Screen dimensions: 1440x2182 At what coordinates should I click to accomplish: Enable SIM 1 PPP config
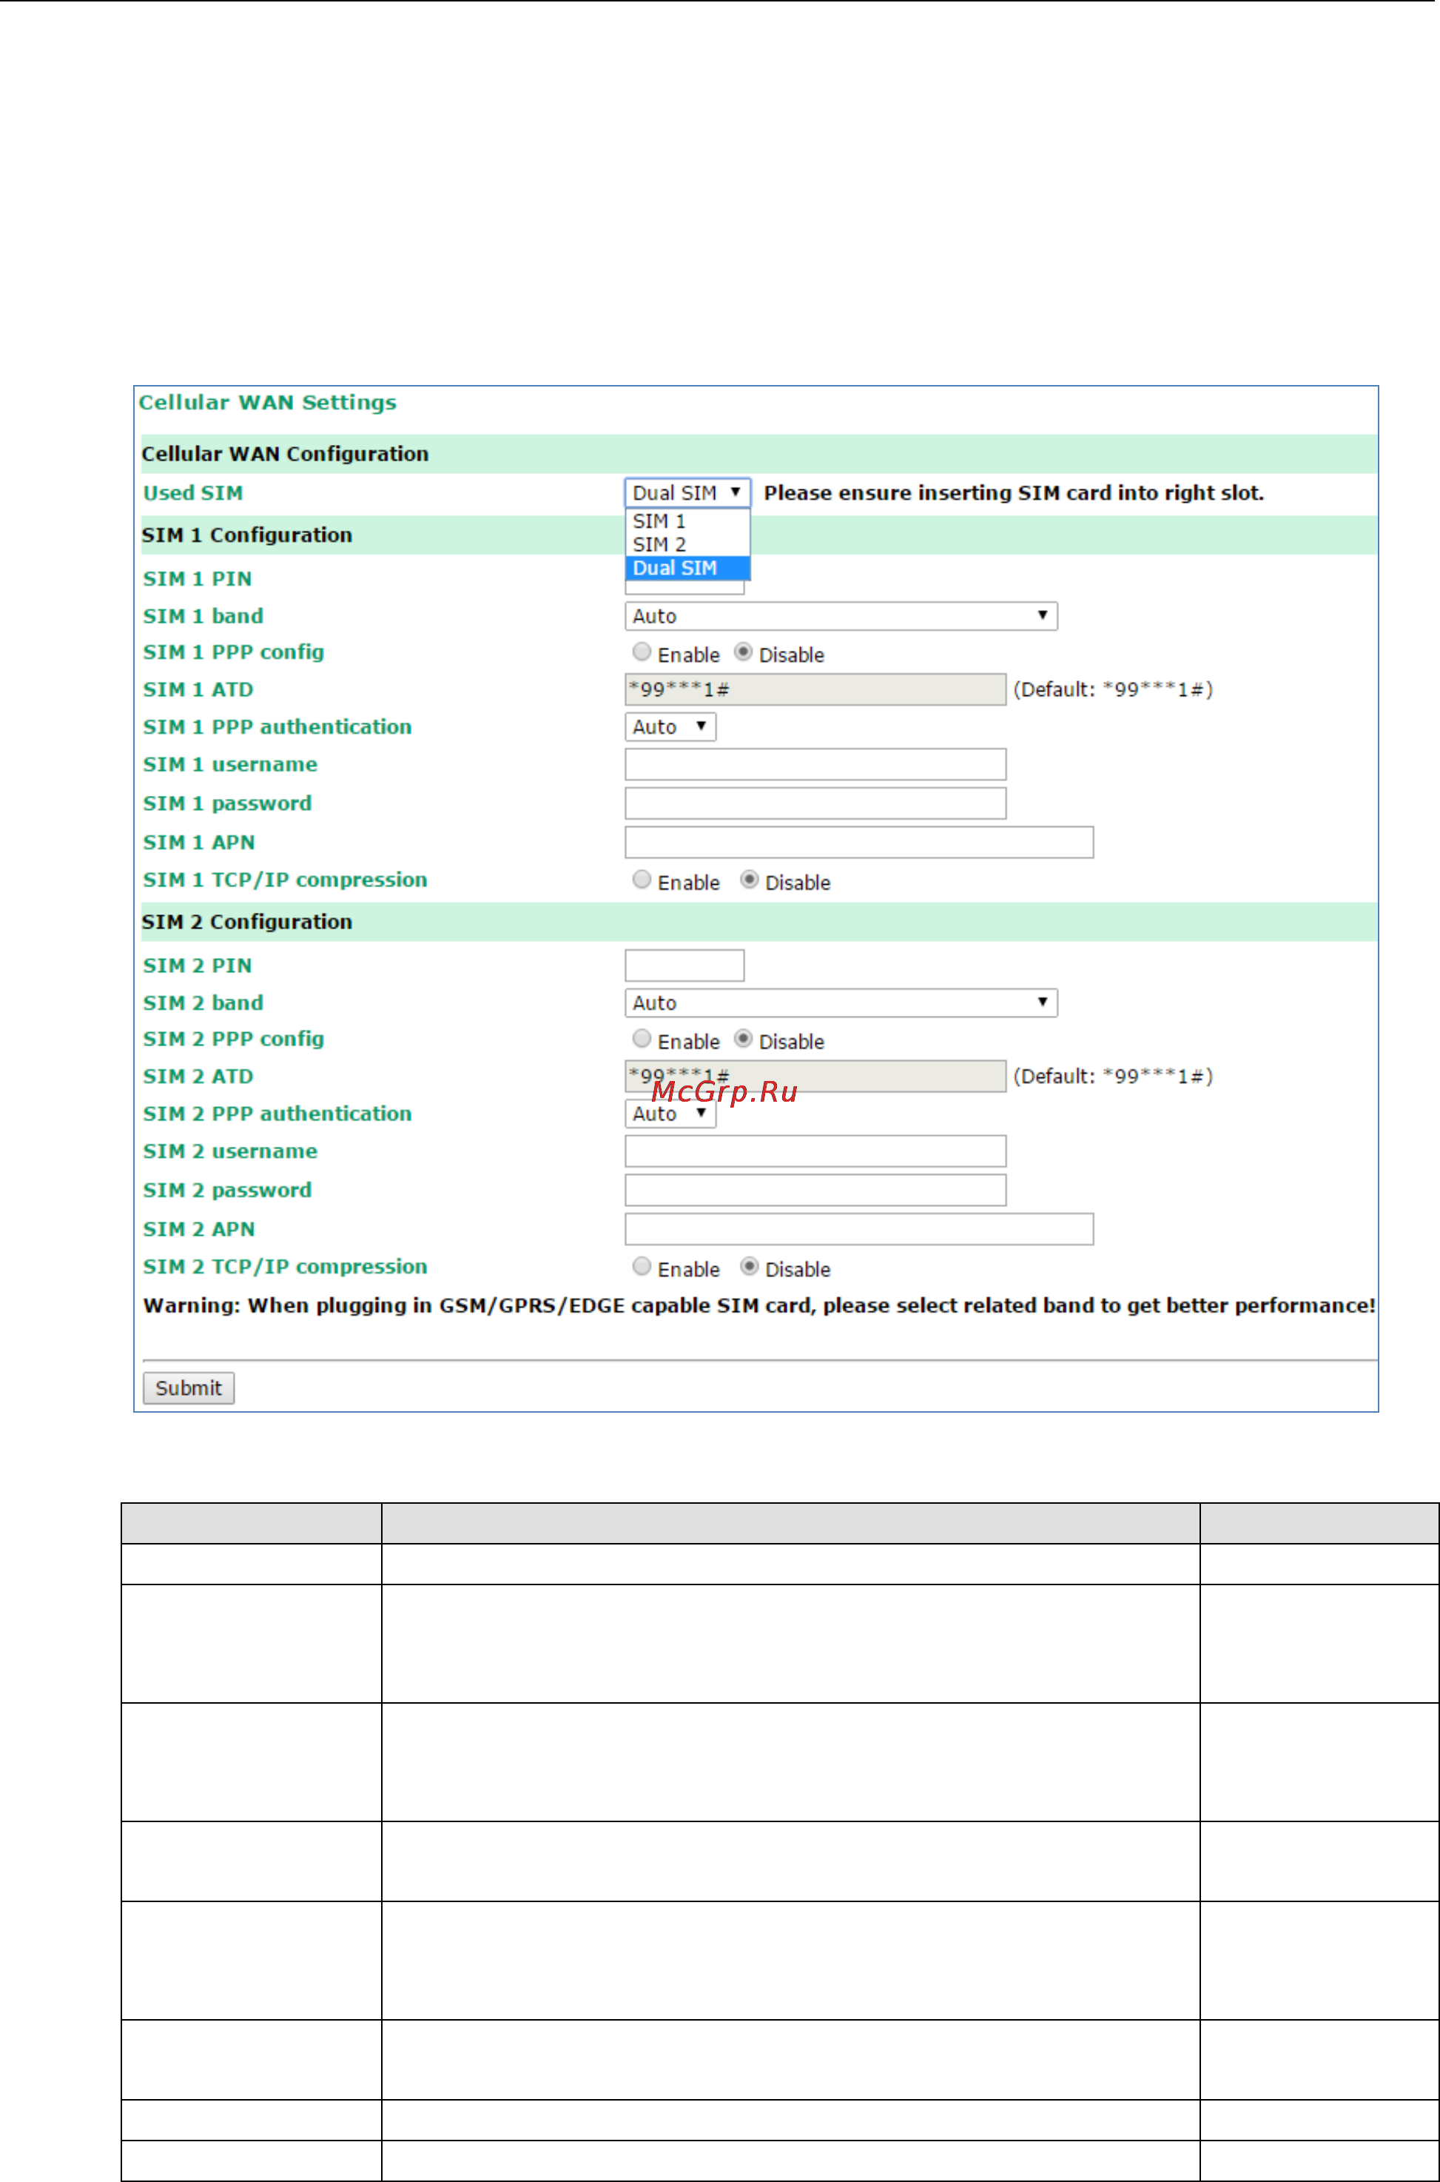(642, 652)
